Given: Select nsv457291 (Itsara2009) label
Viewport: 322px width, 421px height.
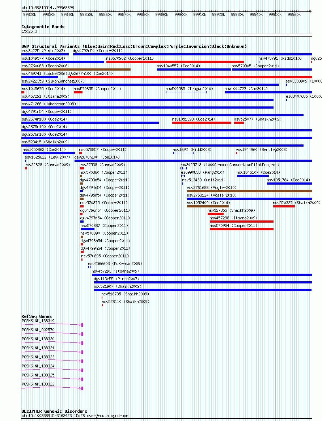Looking at the screenshot, I should [46, 96].
